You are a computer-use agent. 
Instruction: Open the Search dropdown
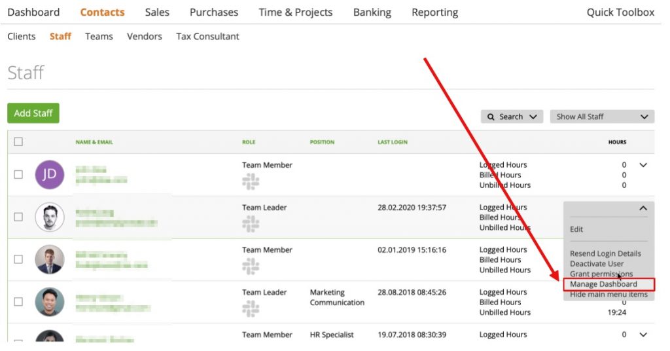point(512,117)
